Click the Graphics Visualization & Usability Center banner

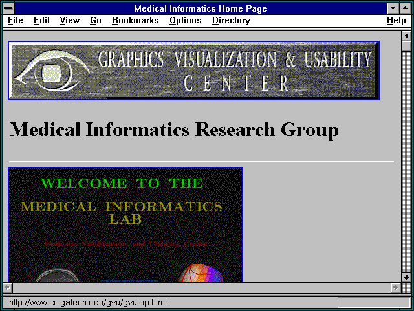coord(194,71)
